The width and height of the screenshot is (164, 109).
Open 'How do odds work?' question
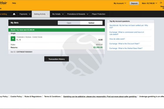tap(117, 39)
